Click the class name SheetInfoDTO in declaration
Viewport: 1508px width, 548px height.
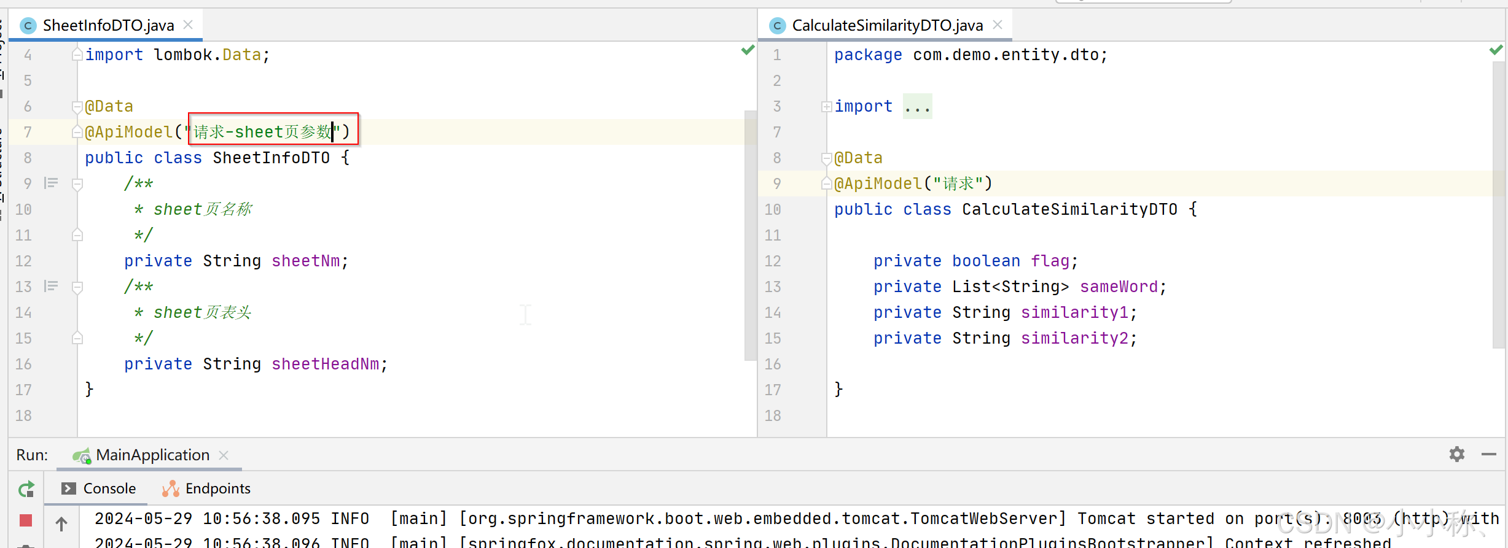(x=272, y=158)
